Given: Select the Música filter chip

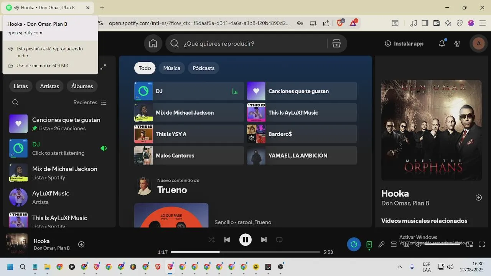Looking at the screenshot, I should pyautogui.click(x=172, y=68).
